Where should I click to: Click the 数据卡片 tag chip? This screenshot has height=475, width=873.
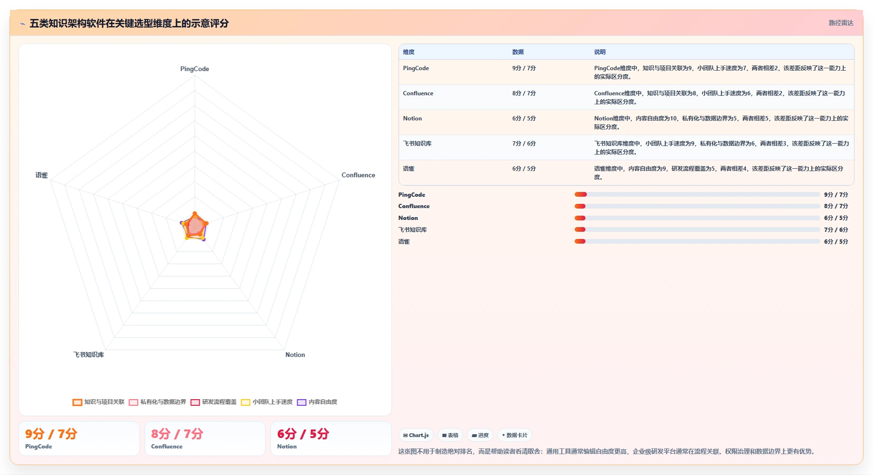click(x=515, y=435)
